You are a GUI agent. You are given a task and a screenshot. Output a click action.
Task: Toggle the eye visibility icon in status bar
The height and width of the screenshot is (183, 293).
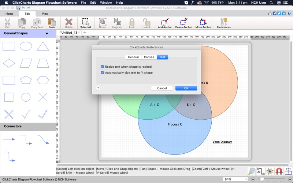tap(270, 171)
